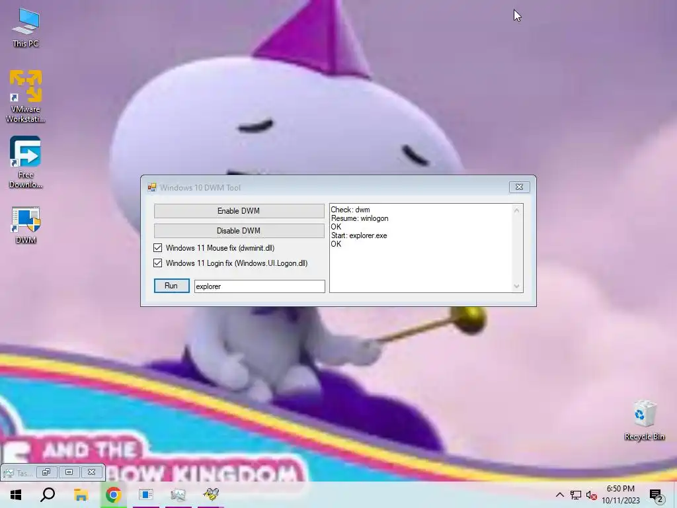Viewport: 677px width, 508px height.
Task: Restore the minimized Task Manager window
Action: [x=46, y=472]
